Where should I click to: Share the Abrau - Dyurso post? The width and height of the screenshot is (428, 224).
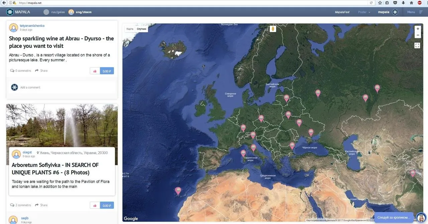tap(41, 71)
